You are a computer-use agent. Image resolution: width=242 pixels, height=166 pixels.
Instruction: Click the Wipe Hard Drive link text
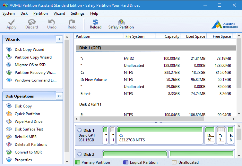(x=29, y=122)
